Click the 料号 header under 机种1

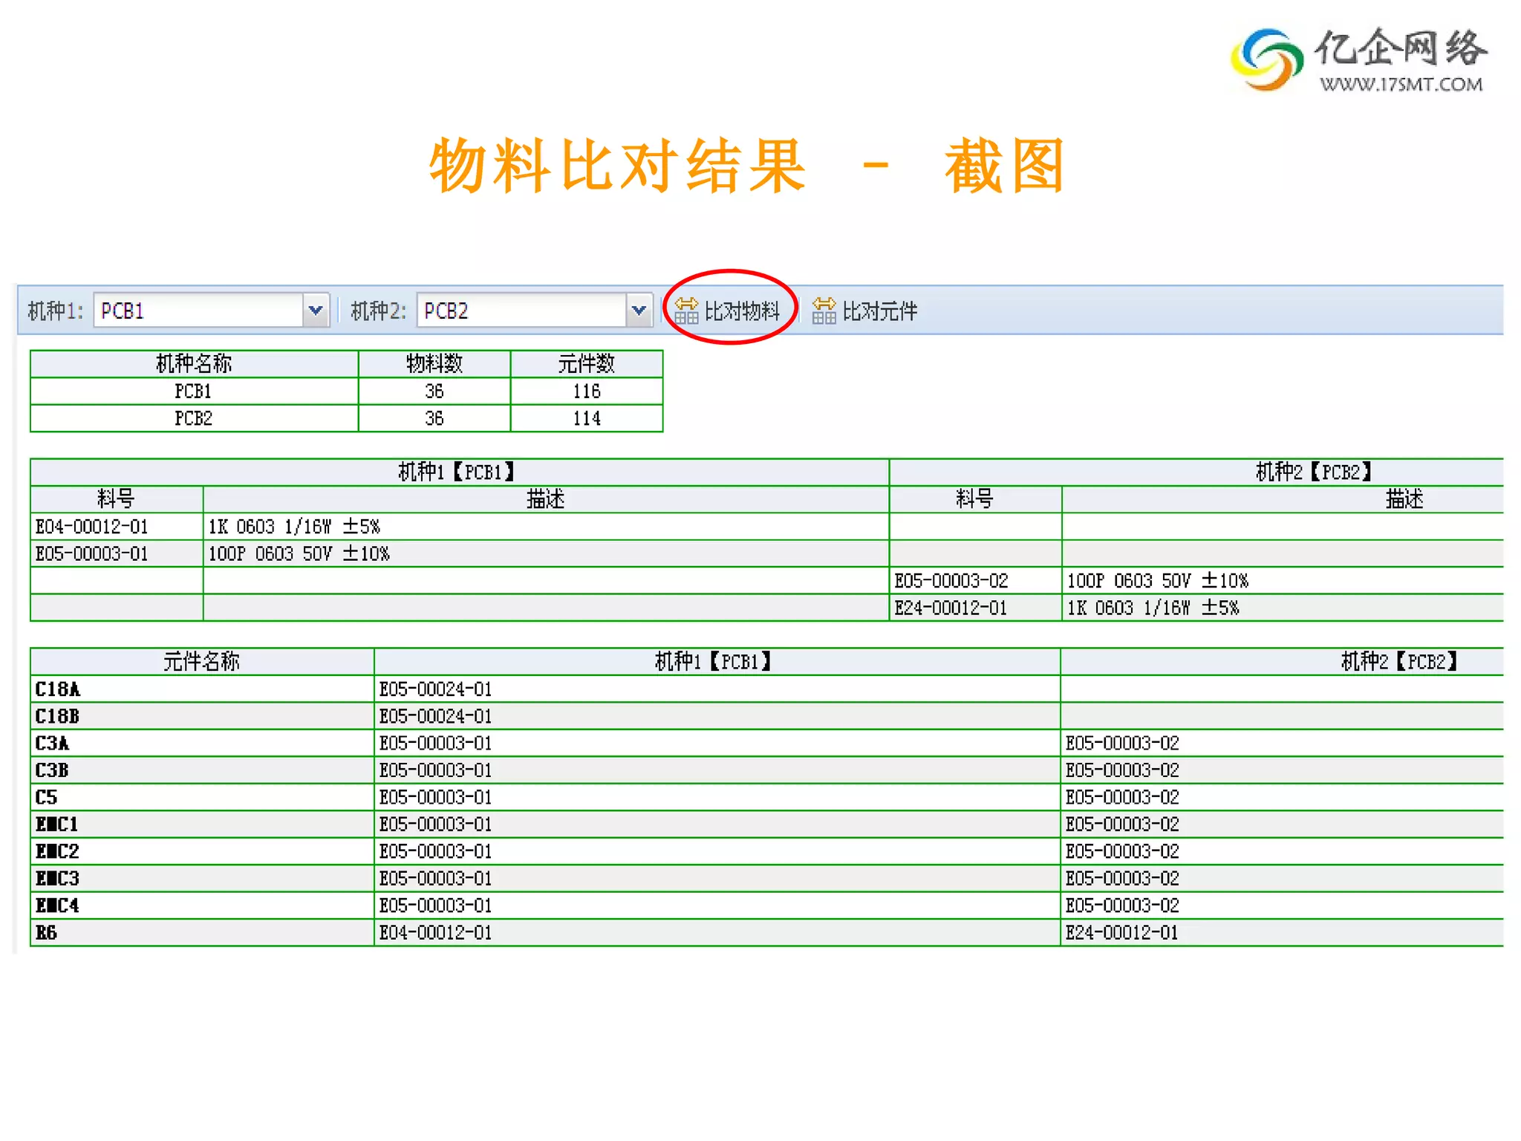click(x=117, y=499)
